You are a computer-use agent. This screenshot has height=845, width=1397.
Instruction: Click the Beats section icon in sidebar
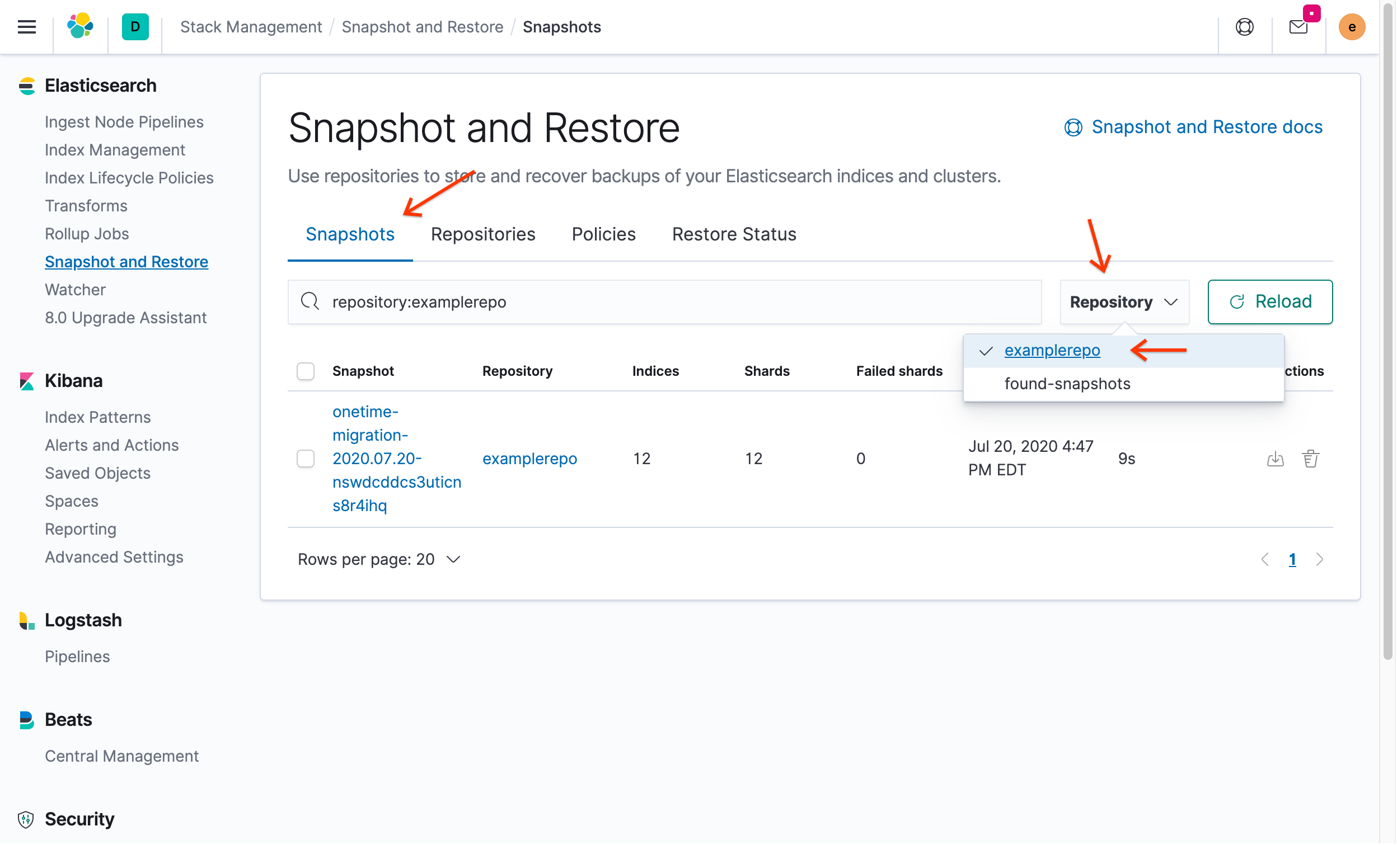point(26,719)
